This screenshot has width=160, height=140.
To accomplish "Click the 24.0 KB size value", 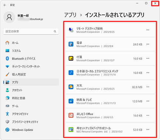I will [x=138, y=44].
